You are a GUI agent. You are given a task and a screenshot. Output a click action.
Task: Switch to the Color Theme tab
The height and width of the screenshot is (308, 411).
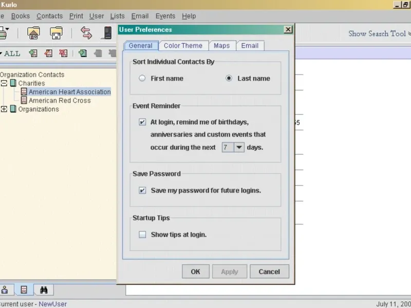coord(183,46)
